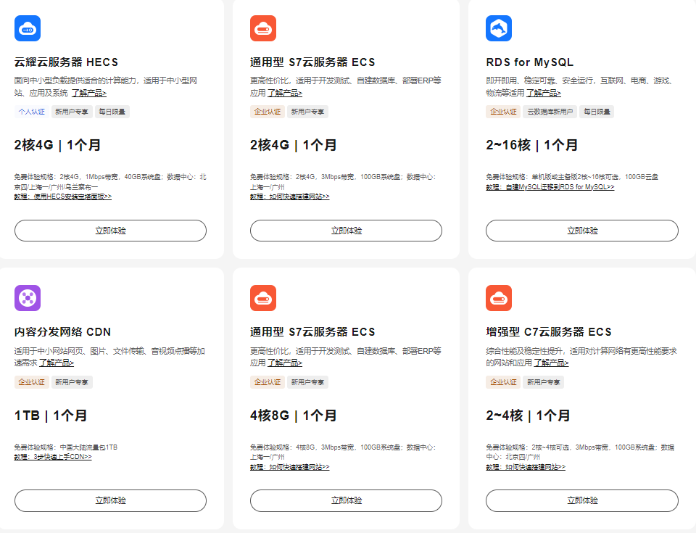Click the RDS for MySQL dolphin icon

click(x=499, y=28)
